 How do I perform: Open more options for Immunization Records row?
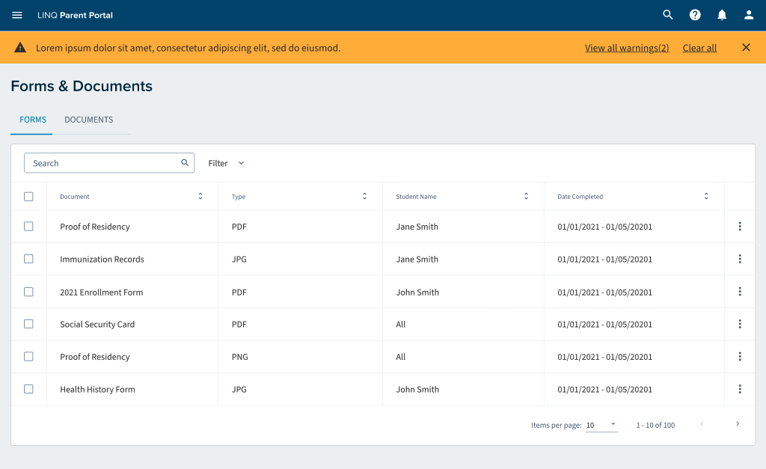740,259
